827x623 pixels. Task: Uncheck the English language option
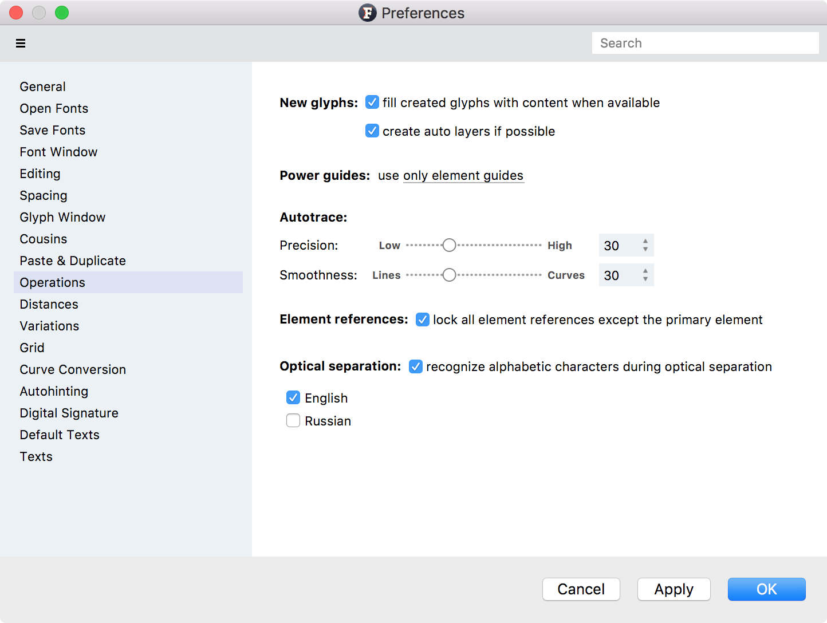293,397
